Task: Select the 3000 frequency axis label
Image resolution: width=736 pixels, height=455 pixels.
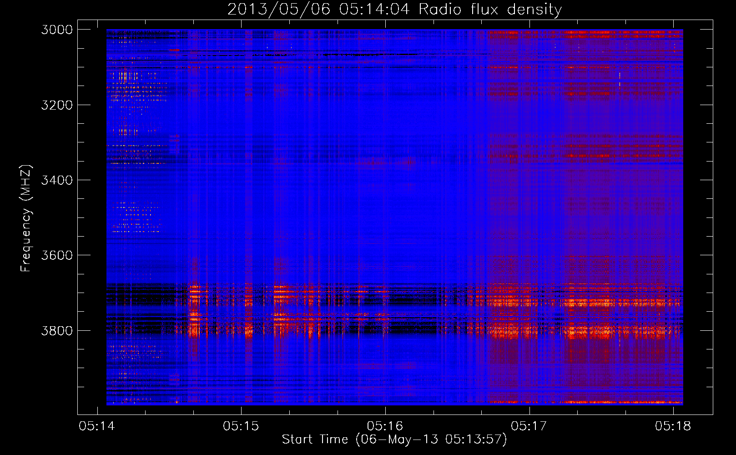Action: pyautogui.click(x=57, y=30)
